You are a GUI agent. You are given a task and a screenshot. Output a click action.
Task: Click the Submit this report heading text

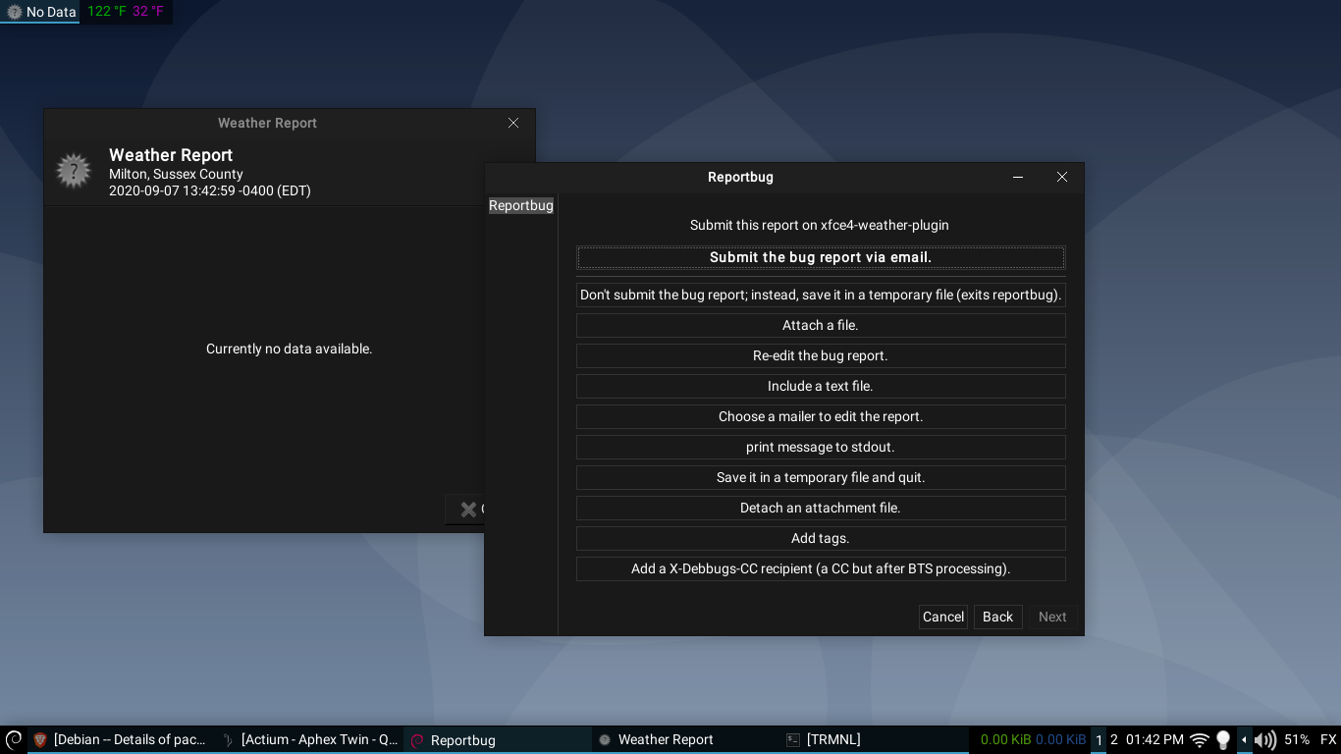820,225
